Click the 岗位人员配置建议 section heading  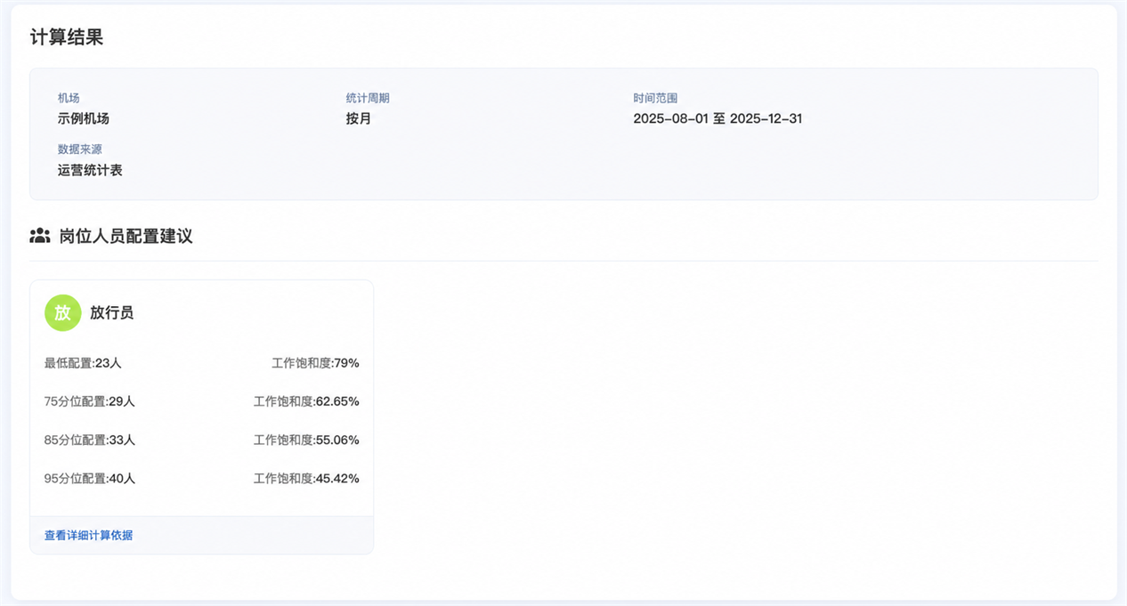click(x=126, y=236)
